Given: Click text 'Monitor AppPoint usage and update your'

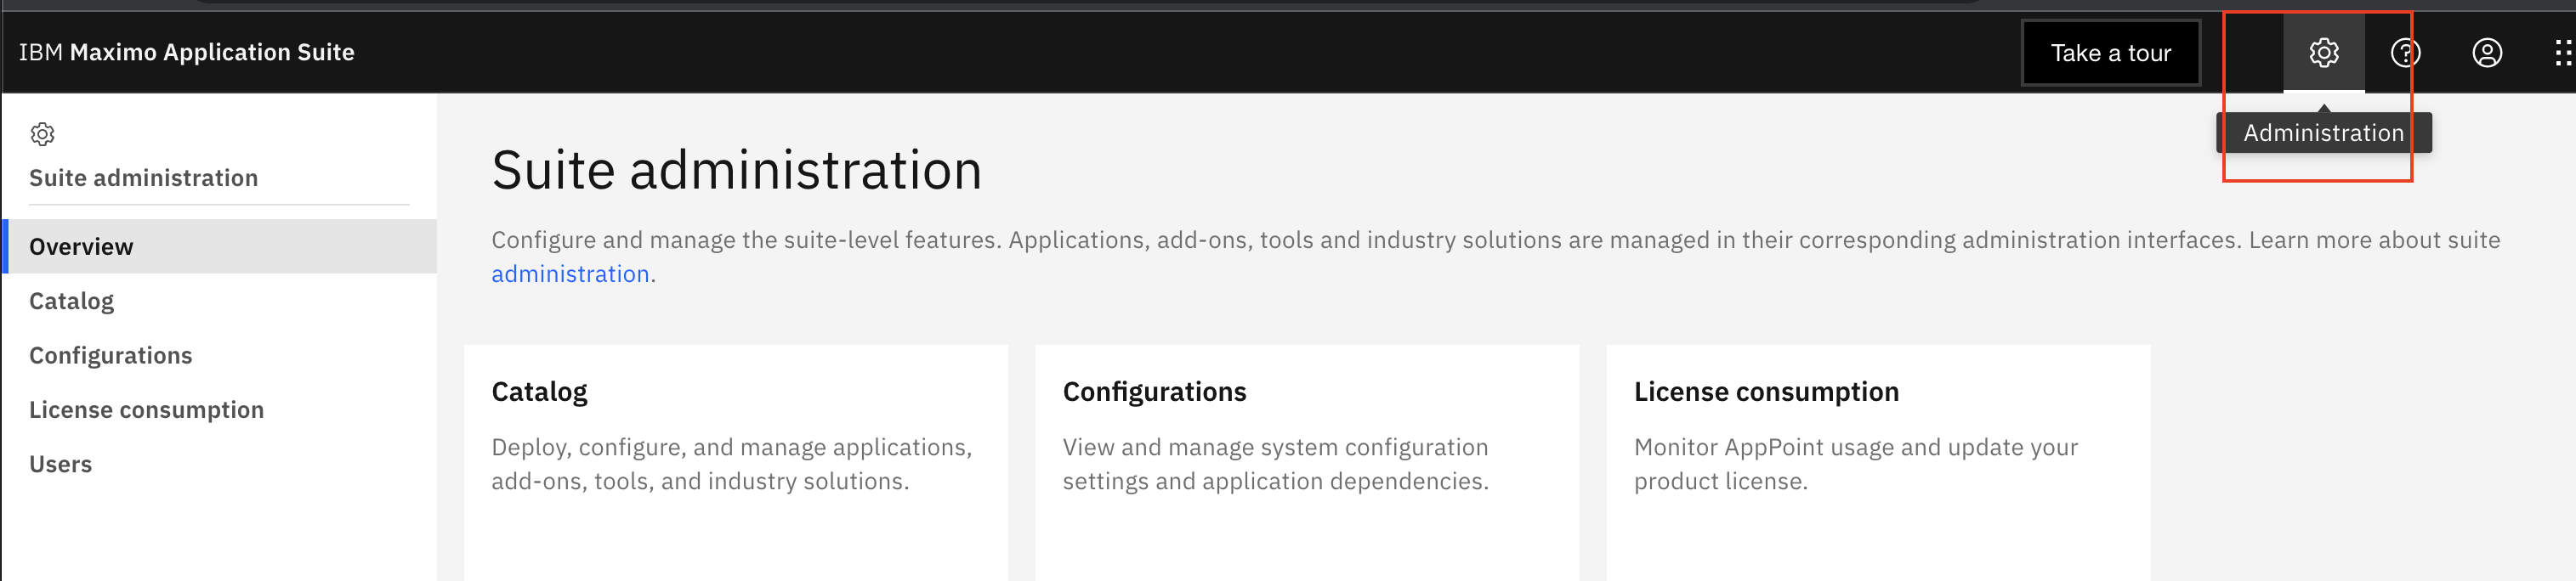Looking at the screenshot, I should 1856,448.
